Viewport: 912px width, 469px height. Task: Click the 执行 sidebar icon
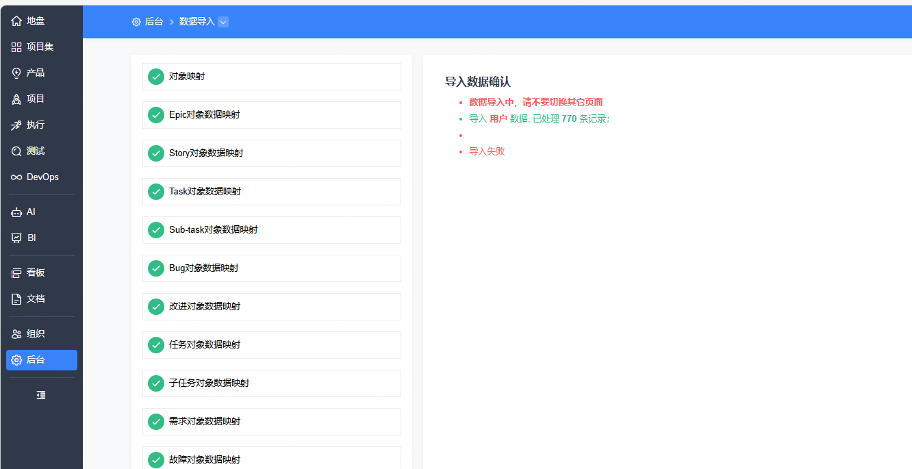click(16, 125)
